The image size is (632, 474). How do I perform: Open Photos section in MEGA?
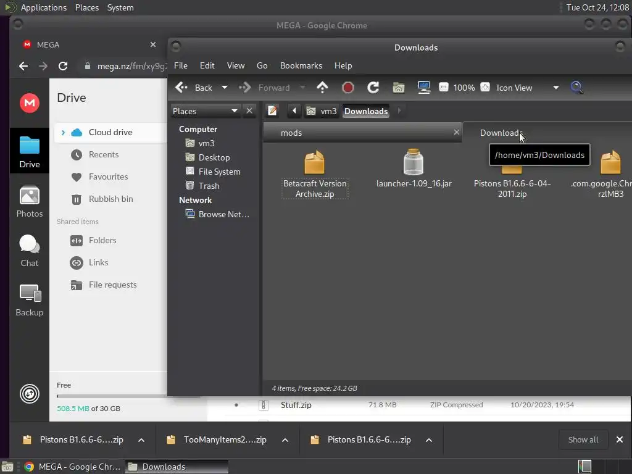pos(30,202)
